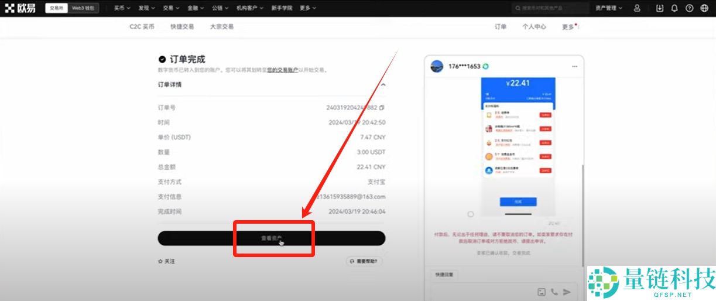Expand the 交易 dropdown menu
The image size is (716, 301).
(171, 8)
